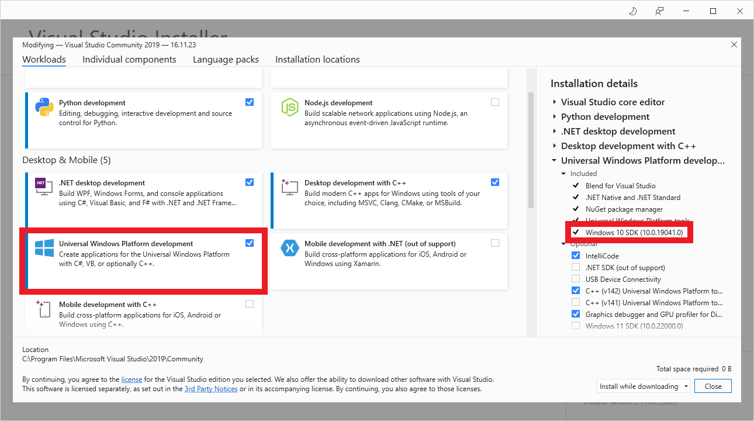Click the Total space required label
This screenshot has width=754, height=421.
click(687, 369)
